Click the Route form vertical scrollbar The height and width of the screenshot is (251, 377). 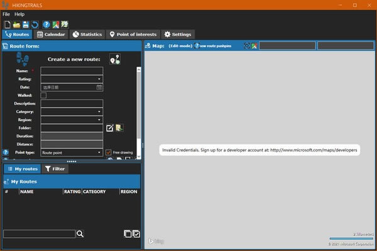tap(139, 107)
